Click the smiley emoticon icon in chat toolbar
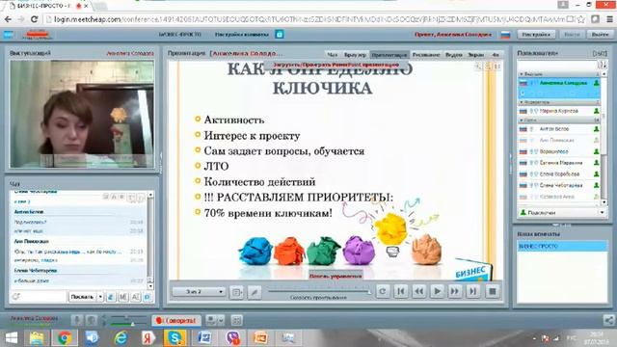Image resolution: width=617 pixels, height=347 pixels. (16, 297)
